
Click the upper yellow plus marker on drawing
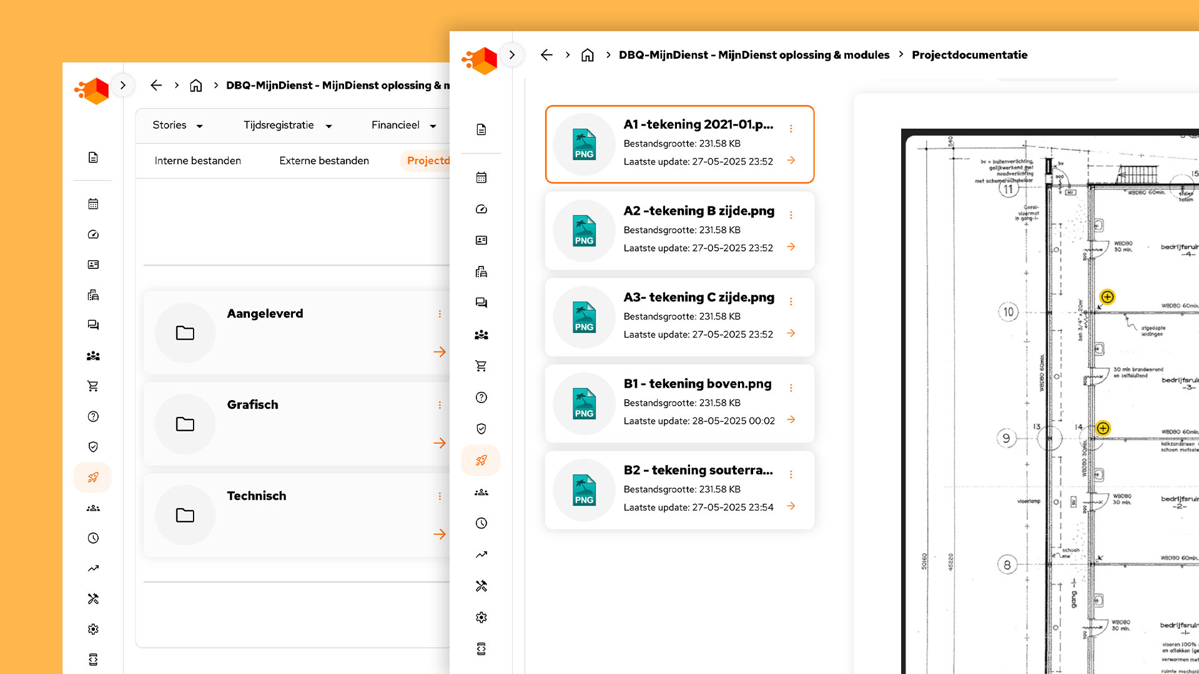tap(1107, 297)
